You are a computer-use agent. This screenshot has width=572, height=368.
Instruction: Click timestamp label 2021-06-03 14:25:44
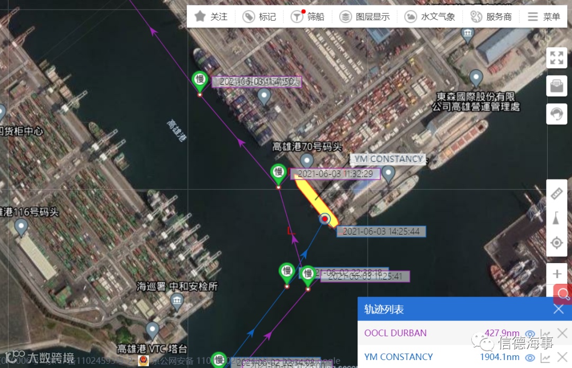pos(381,231)
